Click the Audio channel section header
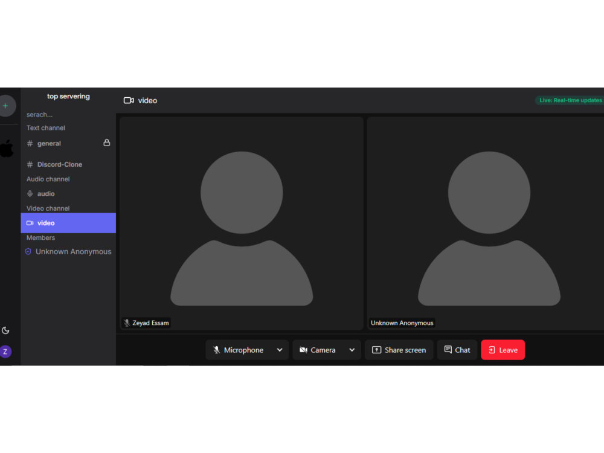604x453 pixels. pyautogui.click(x=48, y=179)
